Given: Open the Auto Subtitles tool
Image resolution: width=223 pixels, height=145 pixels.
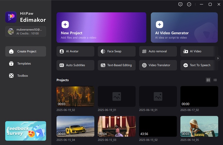Looking at the screenshot, I should [75, 65].
